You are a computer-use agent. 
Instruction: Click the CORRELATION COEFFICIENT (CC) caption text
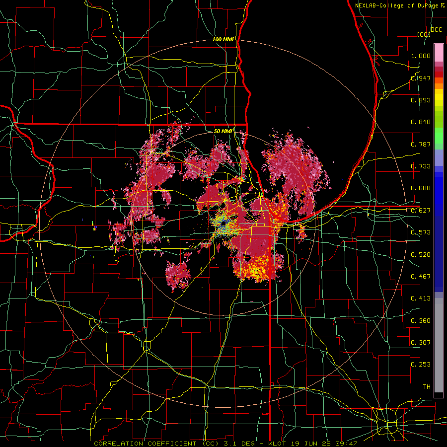pyautogui.click(x=156, y=444)
